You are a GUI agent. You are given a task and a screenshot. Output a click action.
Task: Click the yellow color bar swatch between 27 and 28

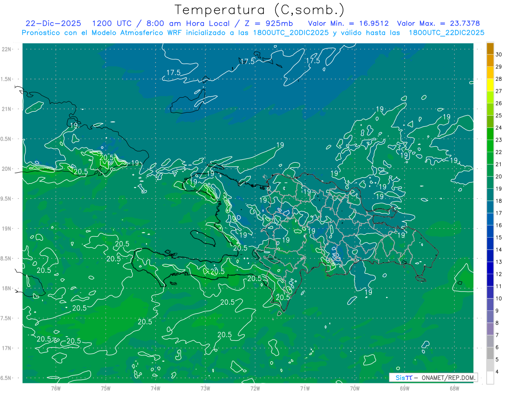pyautogui.click(x=490, y=85)
